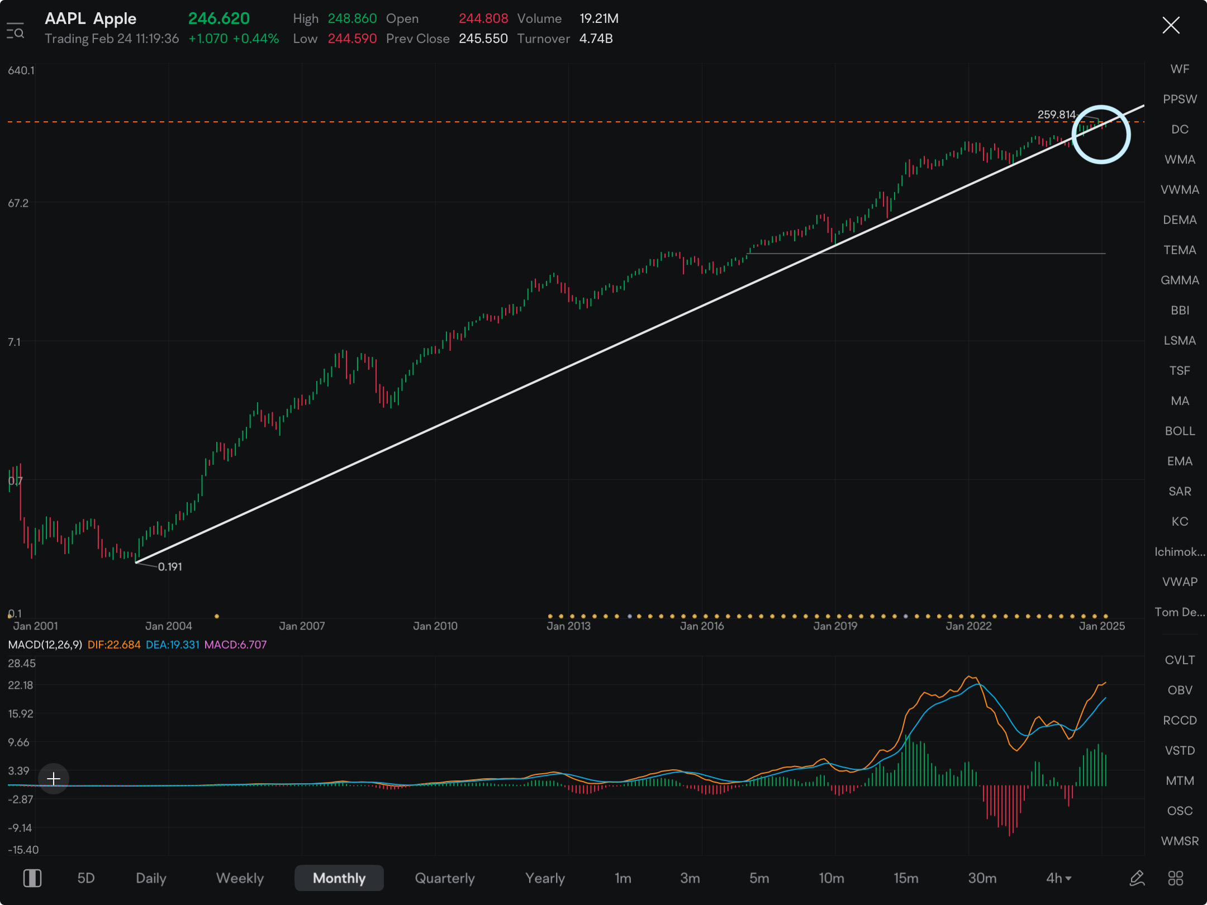Enable the WF indicator
Screen dimensions: 1207x905
[x=1180, y=69]
